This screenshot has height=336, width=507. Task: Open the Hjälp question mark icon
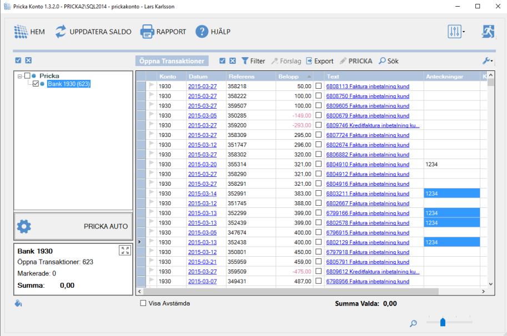(202, 32)
